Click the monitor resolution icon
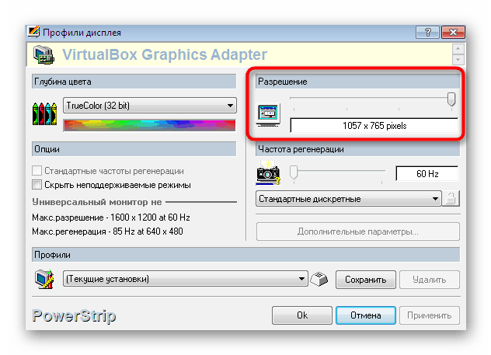The width and height of the screenshot is (491, 355). 268,115
